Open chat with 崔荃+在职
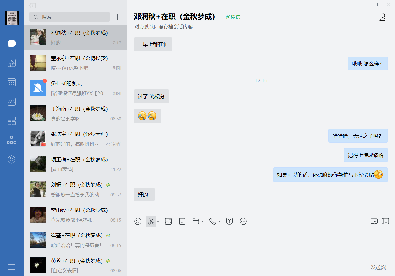The image size is (395, 276). pos(75,240)
